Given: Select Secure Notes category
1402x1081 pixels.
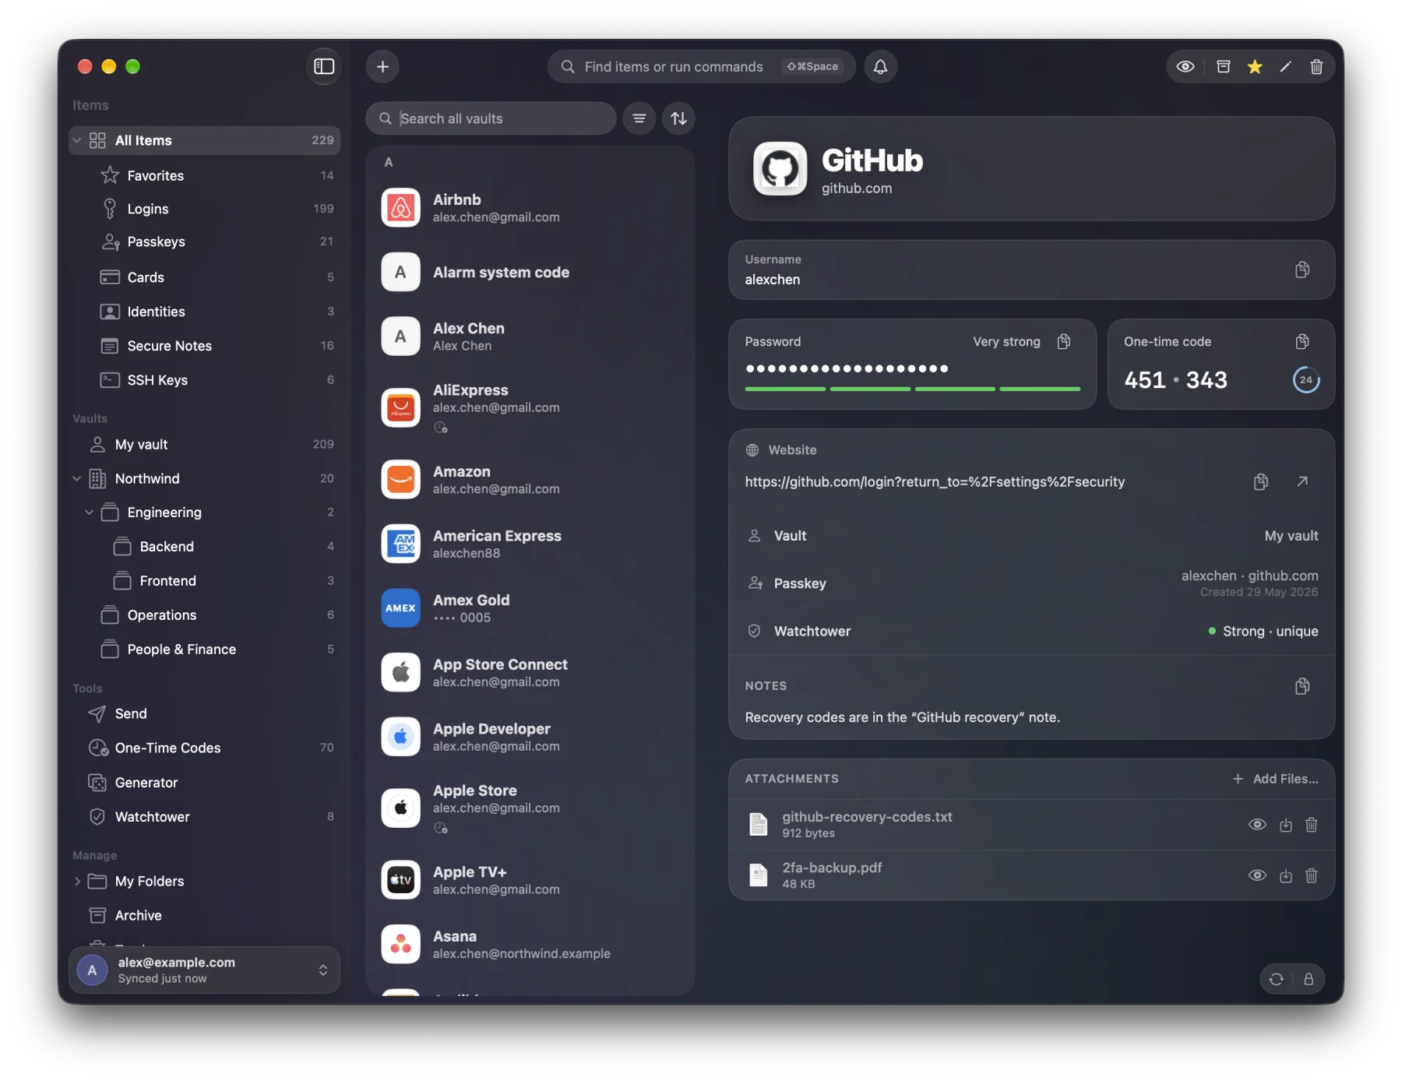Looking at the screenshot, I should pyautogui.click(x=204, y=346).
